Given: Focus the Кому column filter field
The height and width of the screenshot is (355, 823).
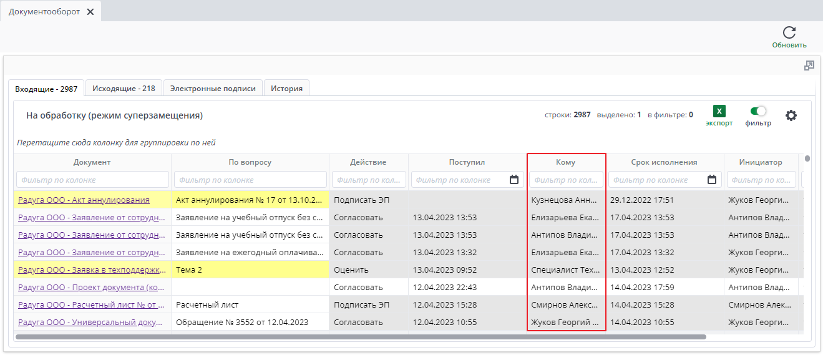Looking at the screenshot, I should (567, 180).
